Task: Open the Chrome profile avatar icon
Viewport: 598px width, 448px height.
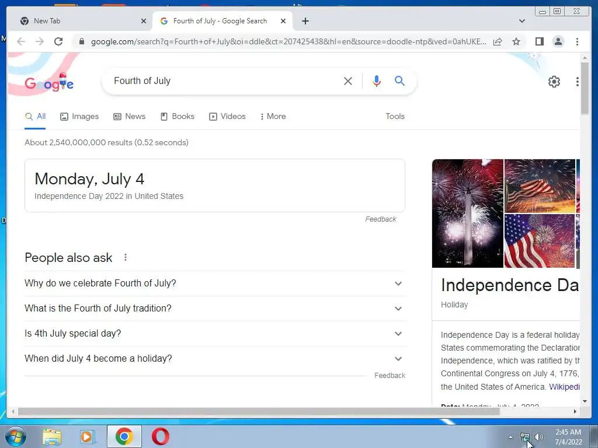Action: (x=558, y=41)
